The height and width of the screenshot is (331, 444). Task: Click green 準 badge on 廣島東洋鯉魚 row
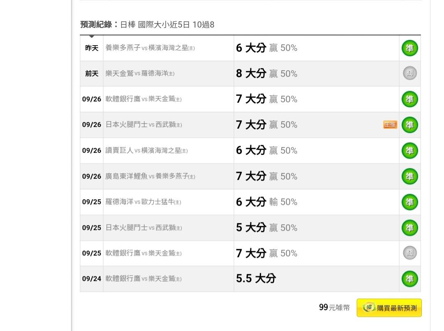[x=409, y=176]
